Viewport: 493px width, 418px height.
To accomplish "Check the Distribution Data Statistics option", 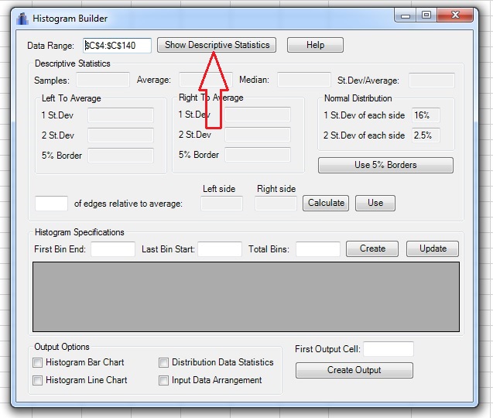I will [163, 362].
